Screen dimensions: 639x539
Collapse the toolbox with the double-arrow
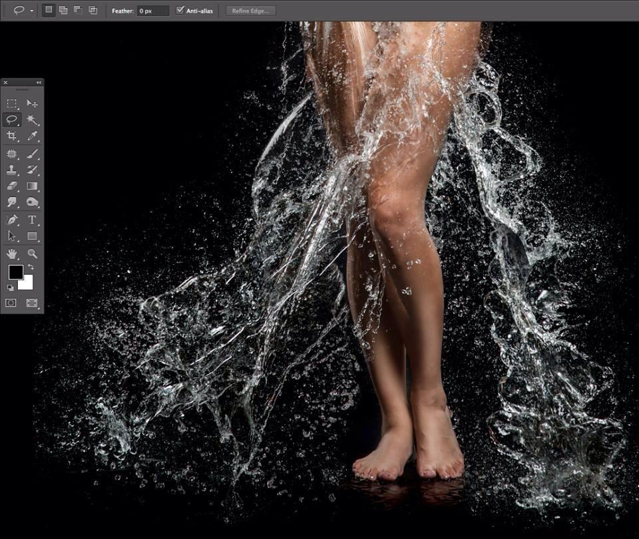39,83
